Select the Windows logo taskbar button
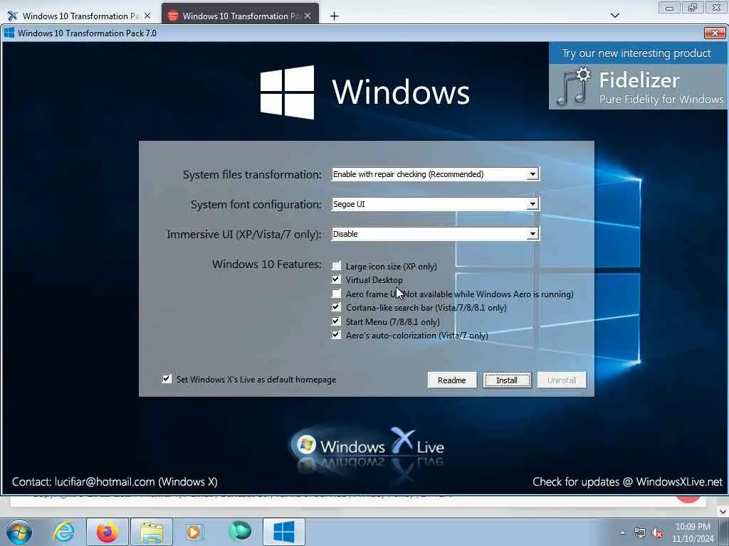729x546 pixels. [283, 532]
